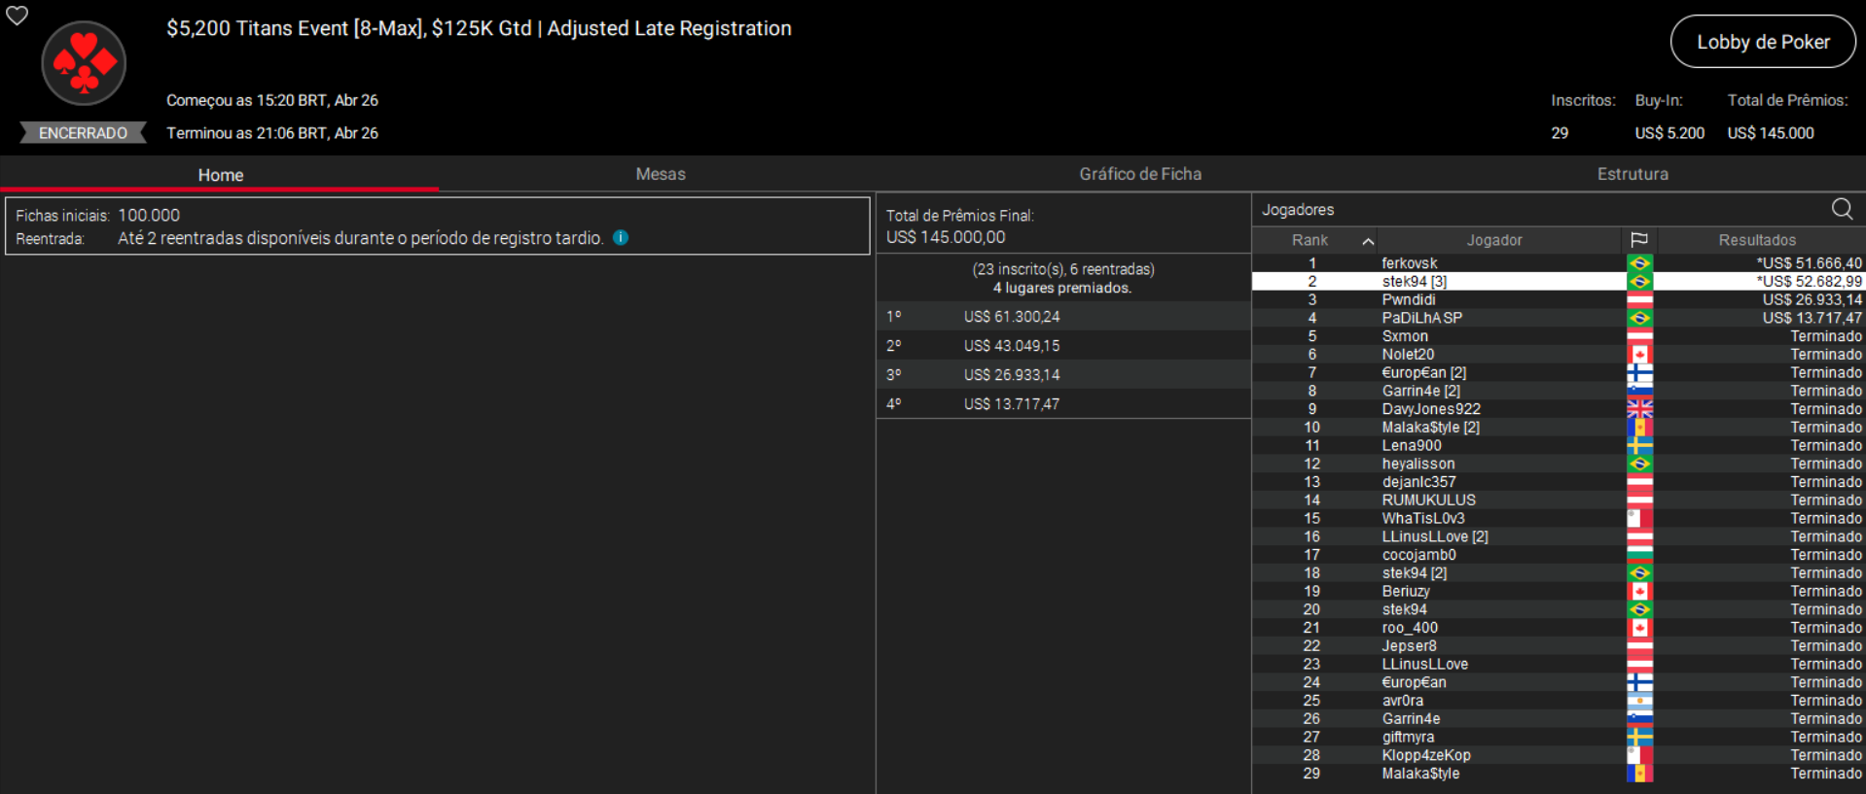Sort players by Rank column arrow
Screen dimensions: 1866x794
click(1368, 241)
